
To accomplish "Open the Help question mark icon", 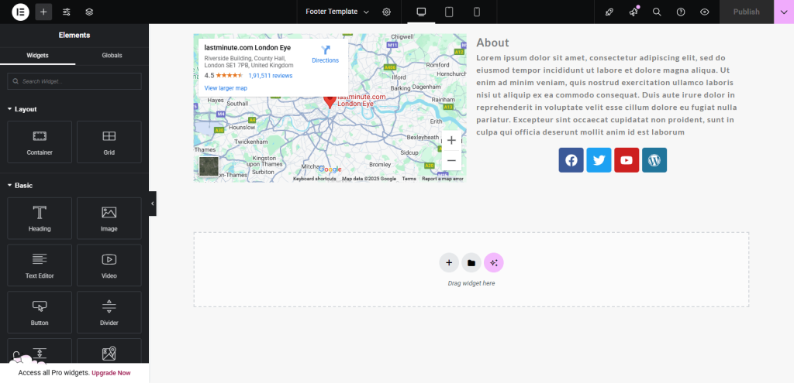I will coord(681,12).
